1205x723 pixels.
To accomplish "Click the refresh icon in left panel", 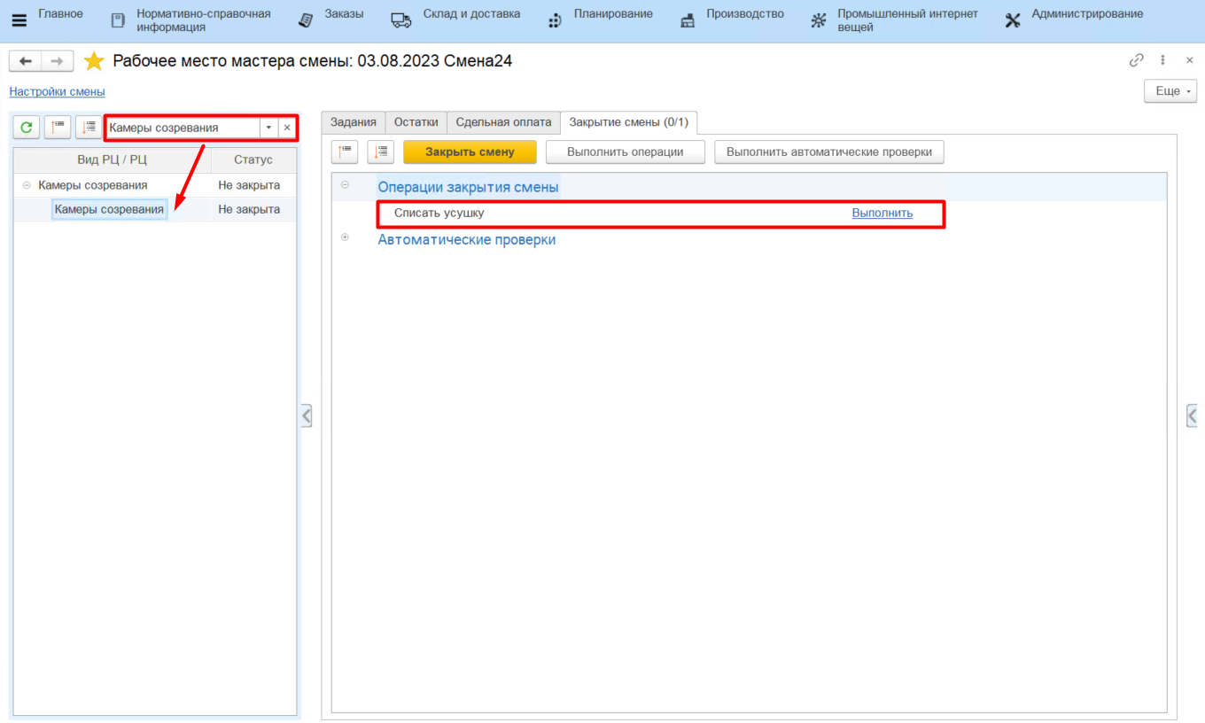I will click(27, 128).
